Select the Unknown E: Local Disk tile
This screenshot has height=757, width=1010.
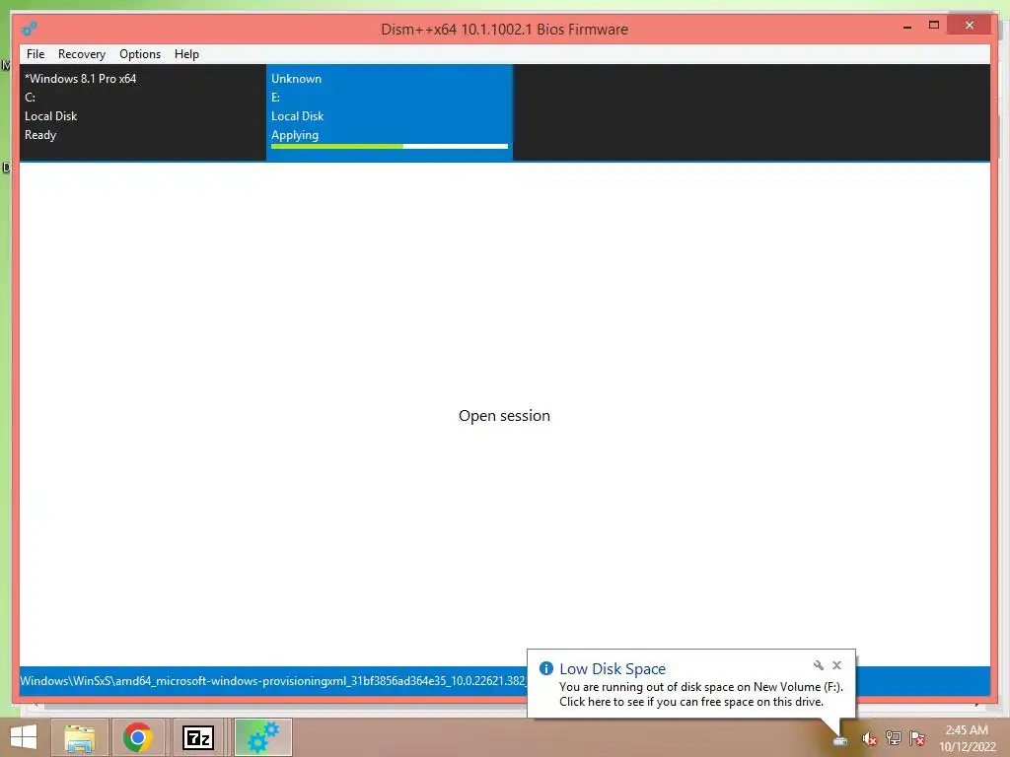389,112
